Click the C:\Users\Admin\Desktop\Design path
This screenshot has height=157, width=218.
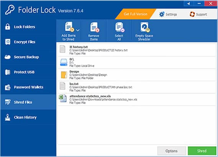tap(88, 75)
